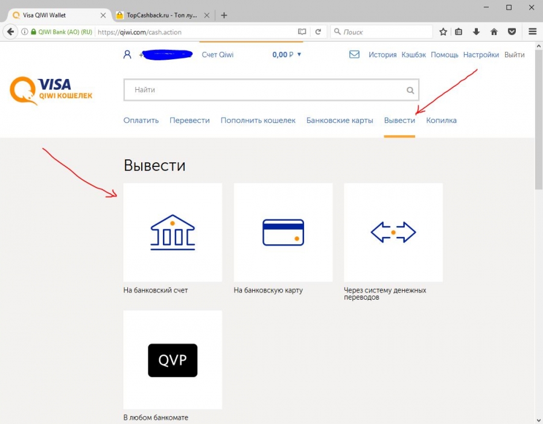Open the Оплатить menu item
The image size is (543, 424).
[141, 121]
